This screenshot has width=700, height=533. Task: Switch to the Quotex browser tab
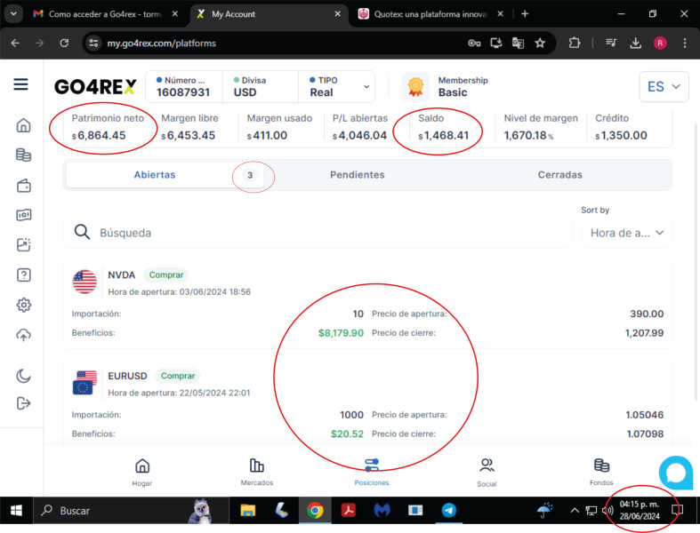coord(430,14)
